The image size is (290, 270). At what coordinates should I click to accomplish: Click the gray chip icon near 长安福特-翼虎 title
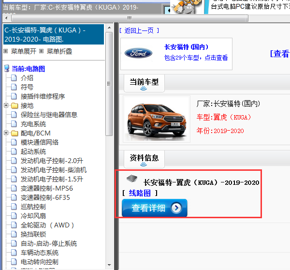pyautogui.click(x=132, y=179)
